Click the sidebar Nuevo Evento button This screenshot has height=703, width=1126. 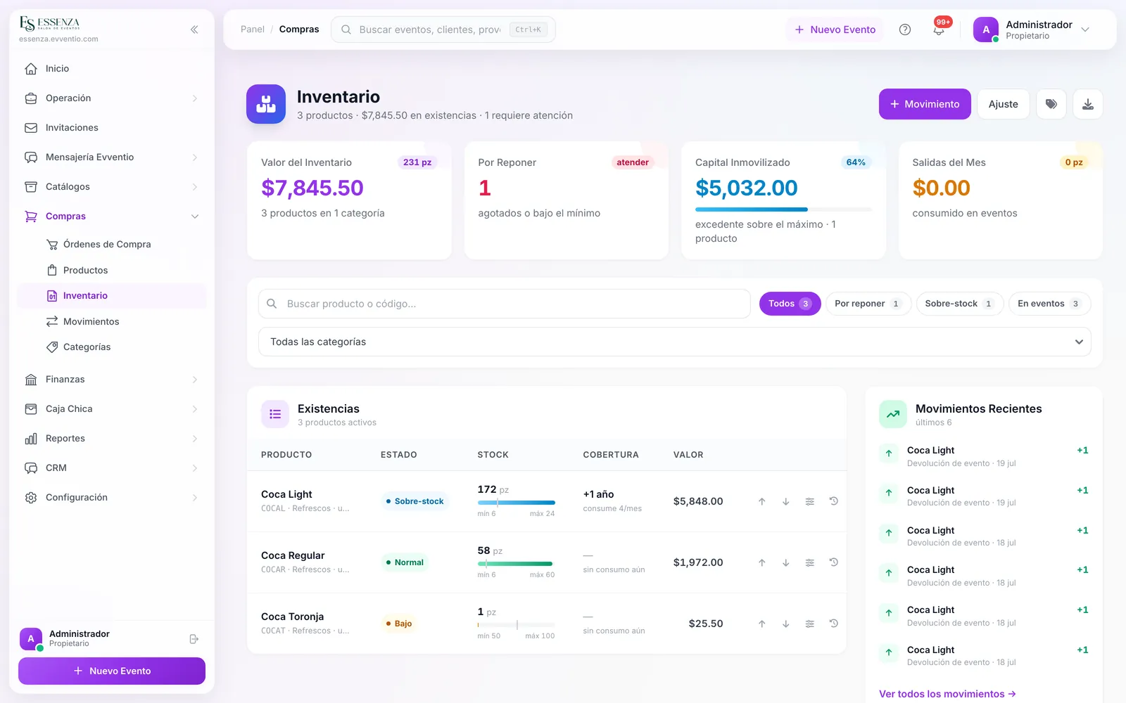112,671
